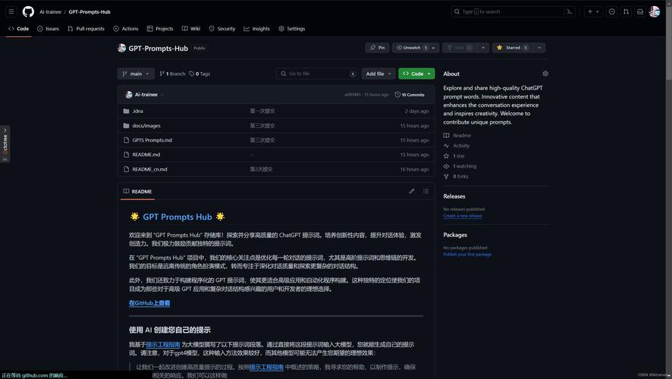Click Create a new release link
672x379 pixels.
point(463,216)
